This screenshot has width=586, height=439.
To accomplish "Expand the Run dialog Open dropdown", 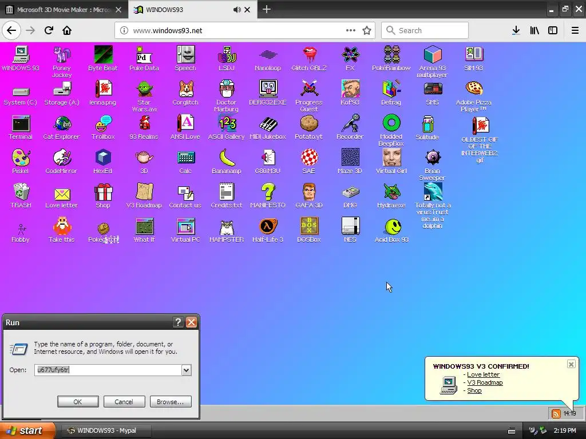I will [186, 370].
